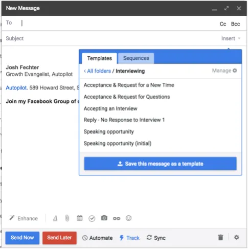This screenshot has height=250, width=249.
Task: Toggle the Sync option
Action: (156, 238)
